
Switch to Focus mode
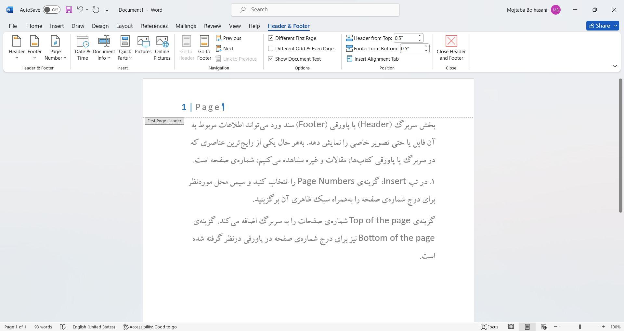[489, 327]
